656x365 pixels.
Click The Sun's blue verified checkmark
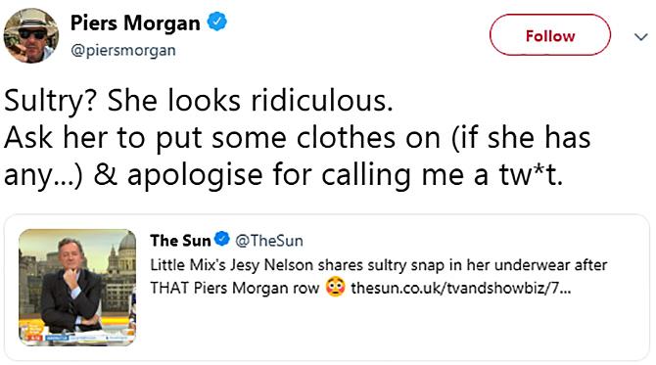(221, 239)
